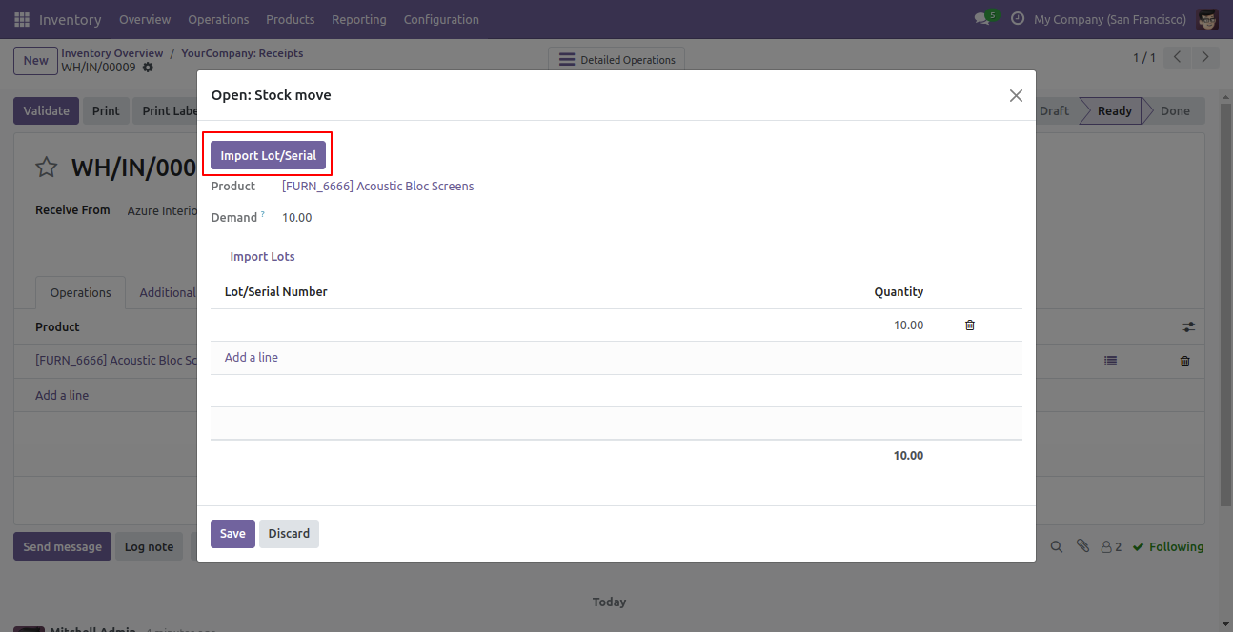This screenshot has width=1233, height=632.
Task: Add a line in the background Operations table
Action: (62, 395)
